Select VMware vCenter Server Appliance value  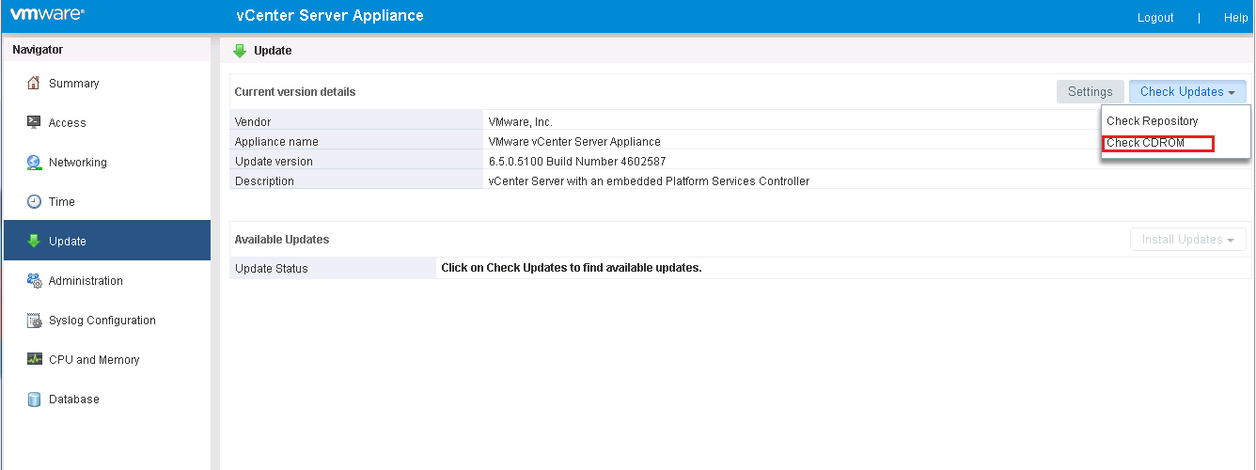pyautogui.click(x=574, y=142)
